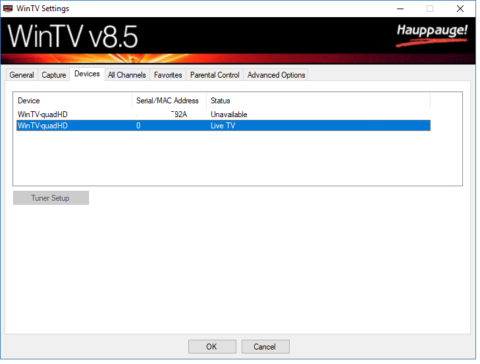This screenshot has height=364, width=480.
Task: Open the Favorites tab
Action: (168, 75)
